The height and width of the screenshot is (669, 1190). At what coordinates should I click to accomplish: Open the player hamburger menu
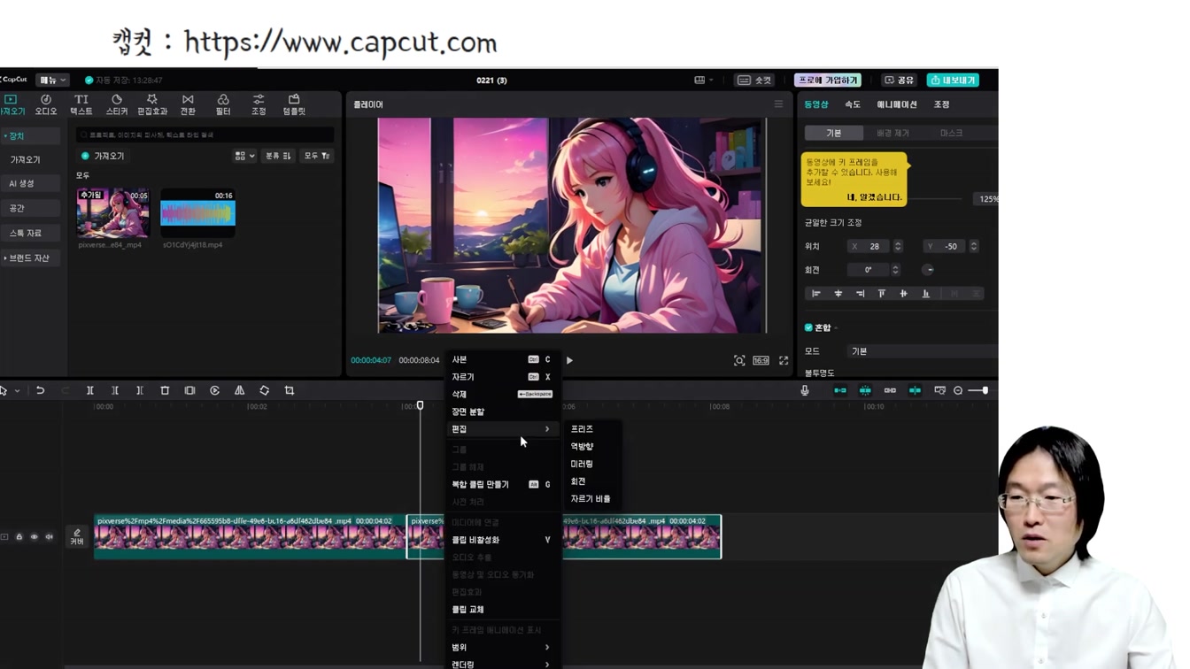(778, 104)
